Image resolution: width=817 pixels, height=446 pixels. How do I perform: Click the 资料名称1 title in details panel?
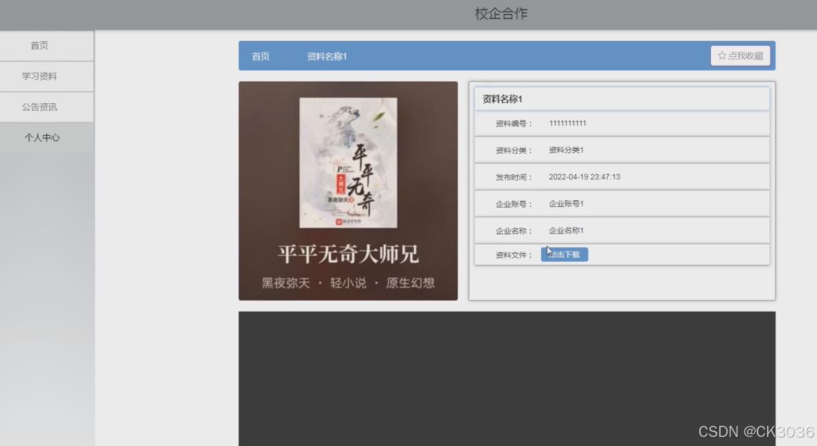[x=502, y=99]
